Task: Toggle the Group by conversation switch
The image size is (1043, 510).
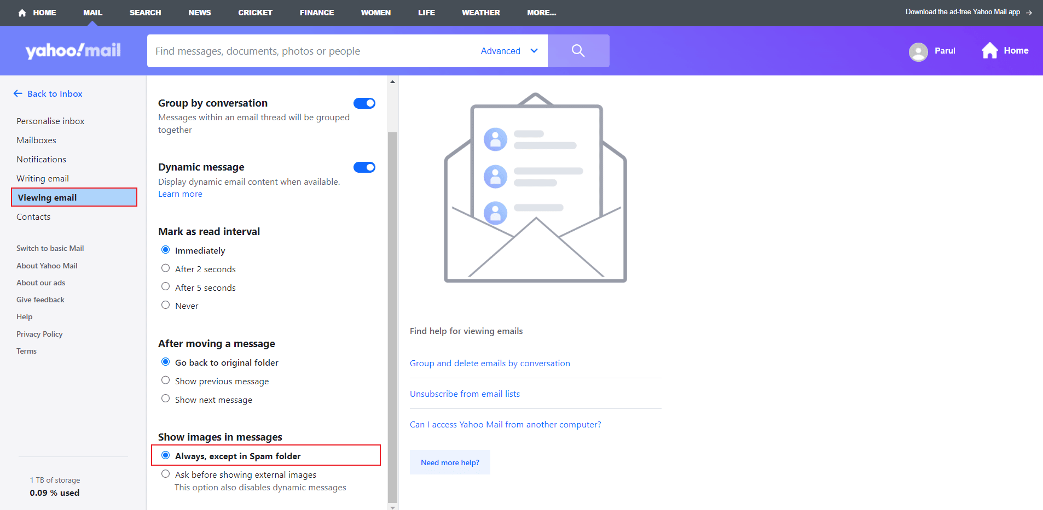Action: pos(364,103)
